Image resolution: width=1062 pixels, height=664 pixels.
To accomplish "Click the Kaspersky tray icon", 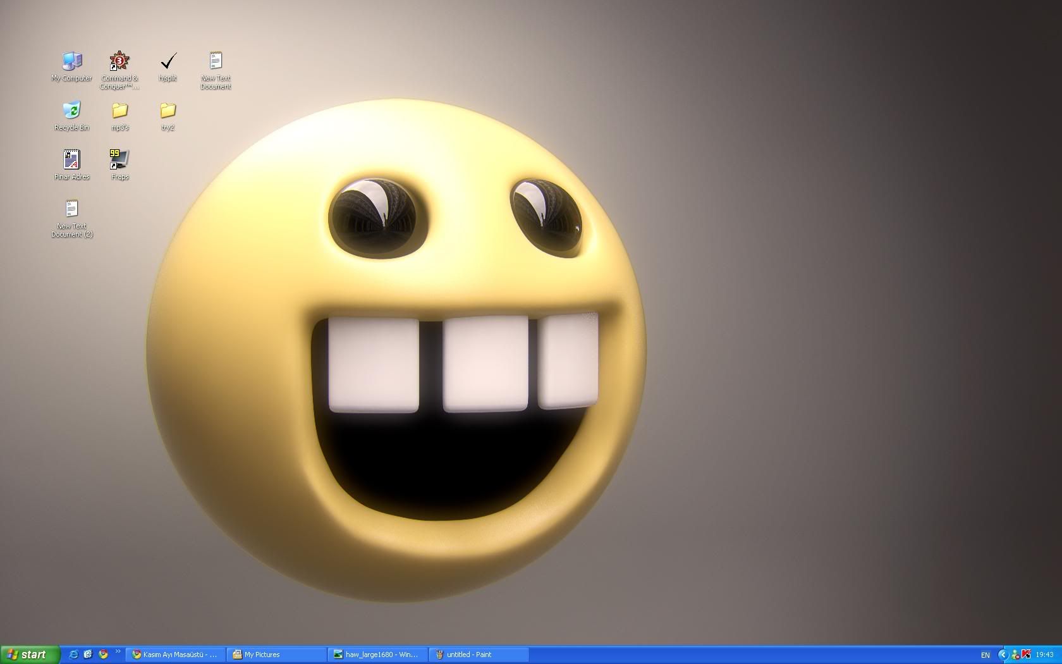I will click(x=1026, y=655).
